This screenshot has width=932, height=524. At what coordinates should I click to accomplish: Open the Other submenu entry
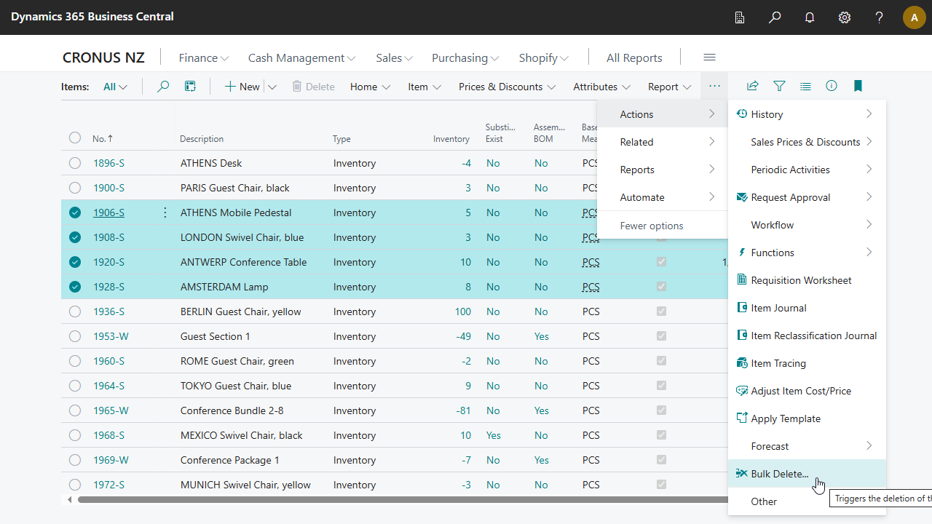[807, 501]
